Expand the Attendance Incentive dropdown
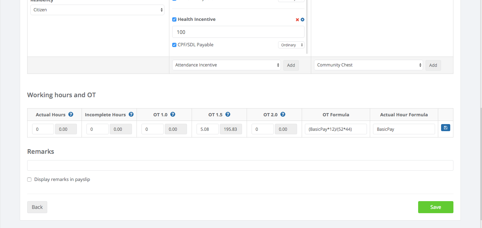This screenshot has width=482, height=228. pos(227,65)
